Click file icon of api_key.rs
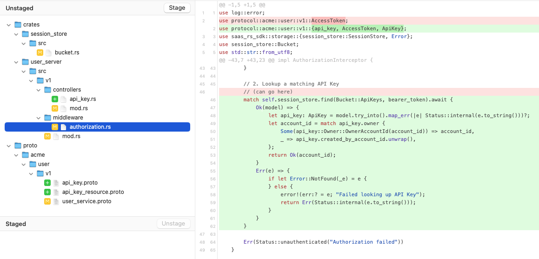This screenshot has width=539, height=259. [x=63, y=99]
